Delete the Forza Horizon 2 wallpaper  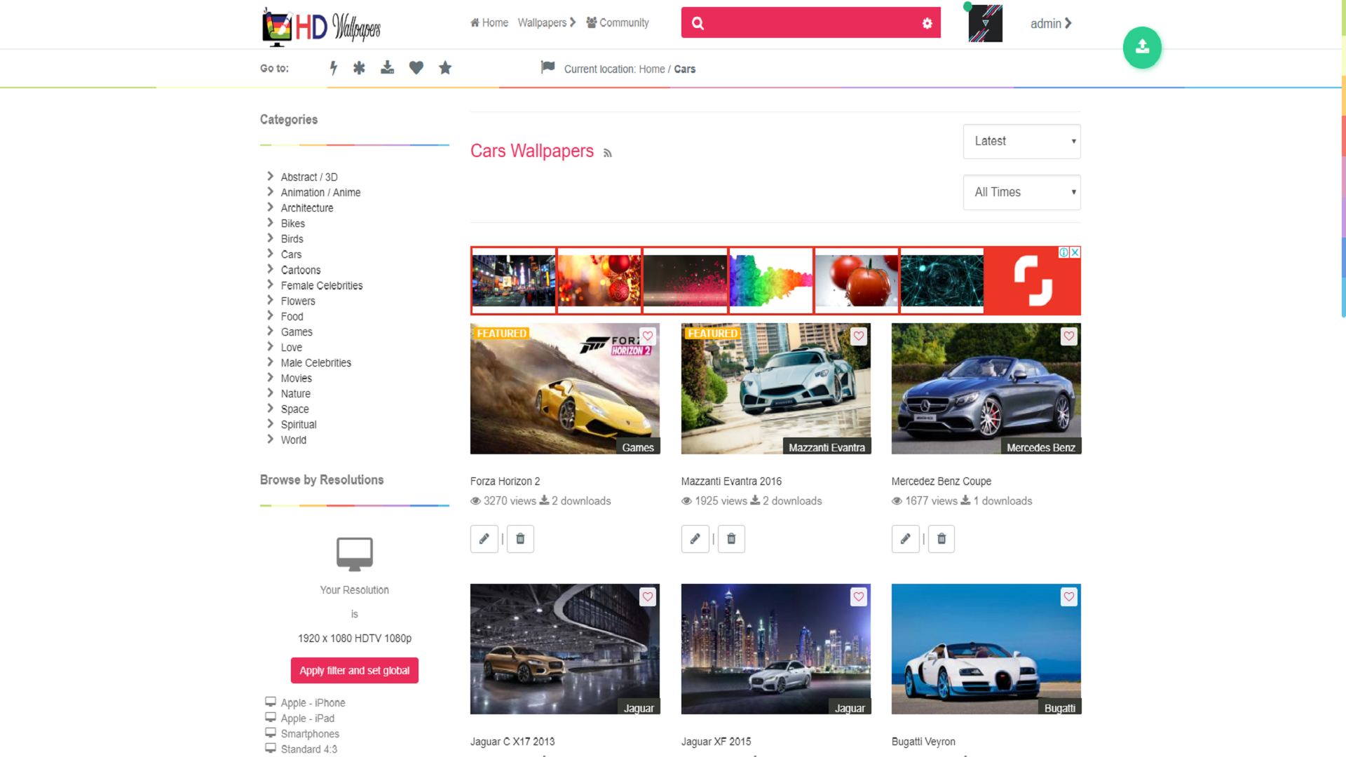point(520,538)
